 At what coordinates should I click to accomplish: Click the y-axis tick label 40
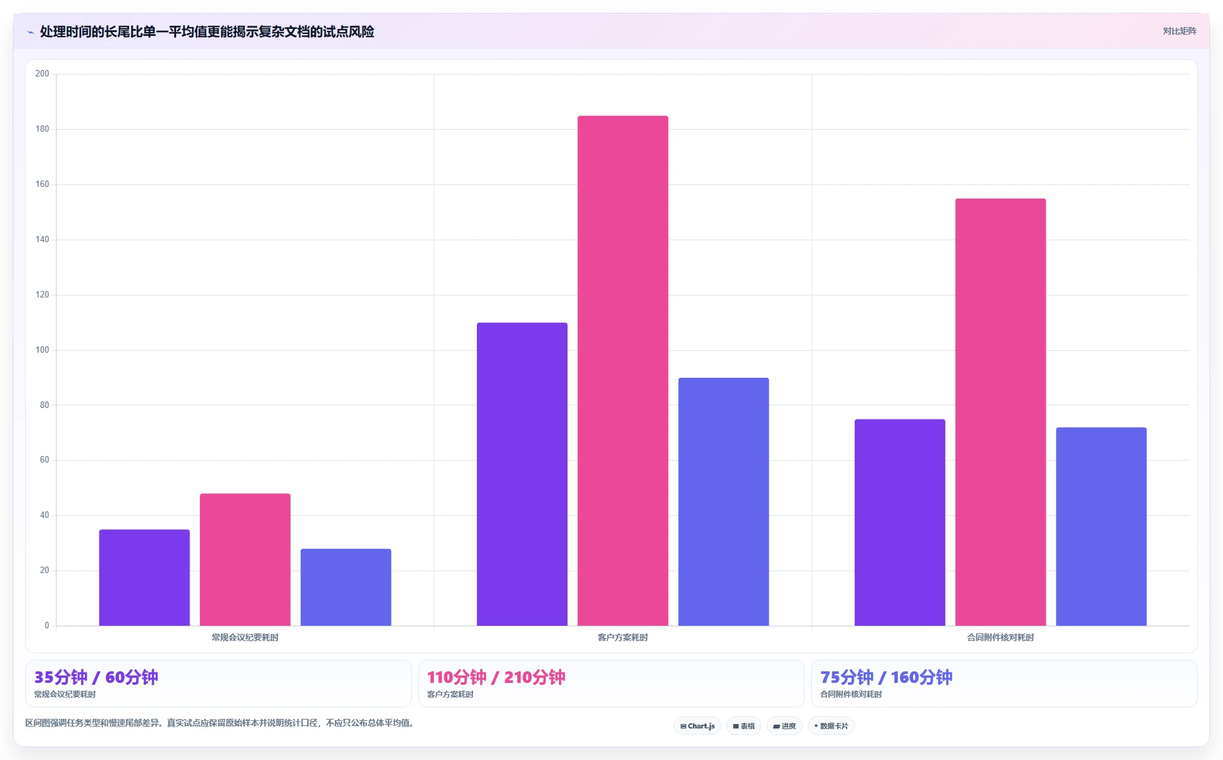click(44, 515)
